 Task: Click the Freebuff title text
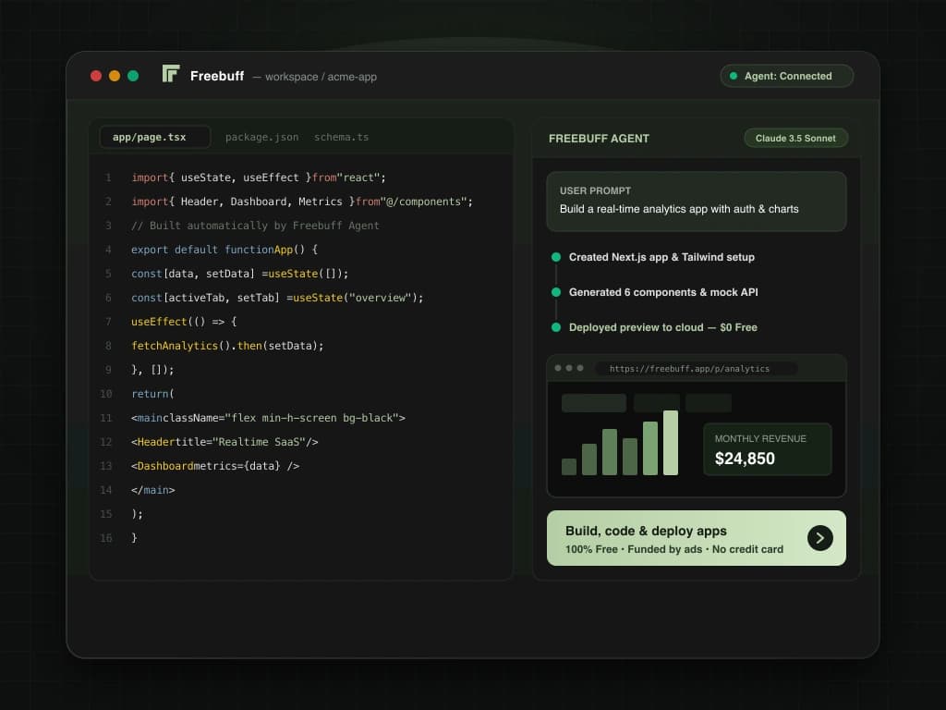[217, 76]
